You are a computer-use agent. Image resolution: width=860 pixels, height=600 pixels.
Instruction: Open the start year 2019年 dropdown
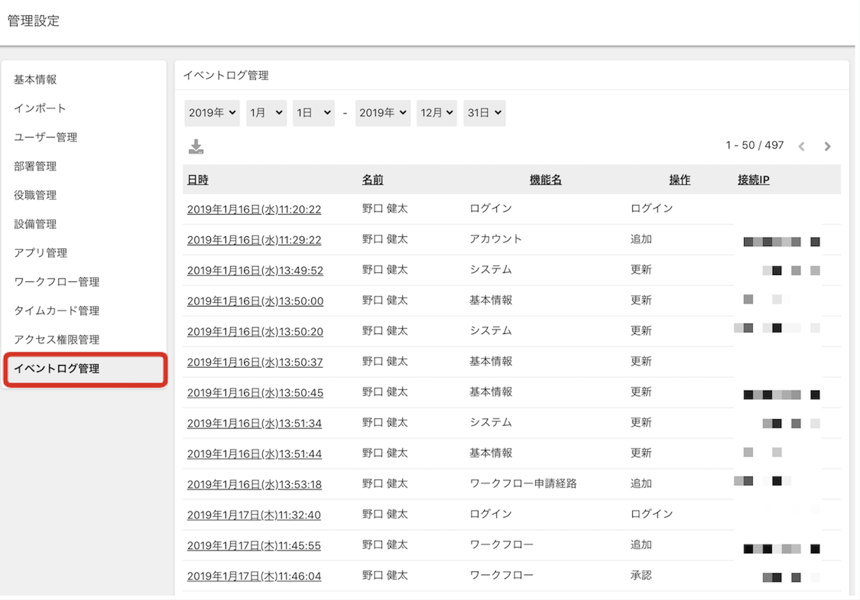point(212,113)
